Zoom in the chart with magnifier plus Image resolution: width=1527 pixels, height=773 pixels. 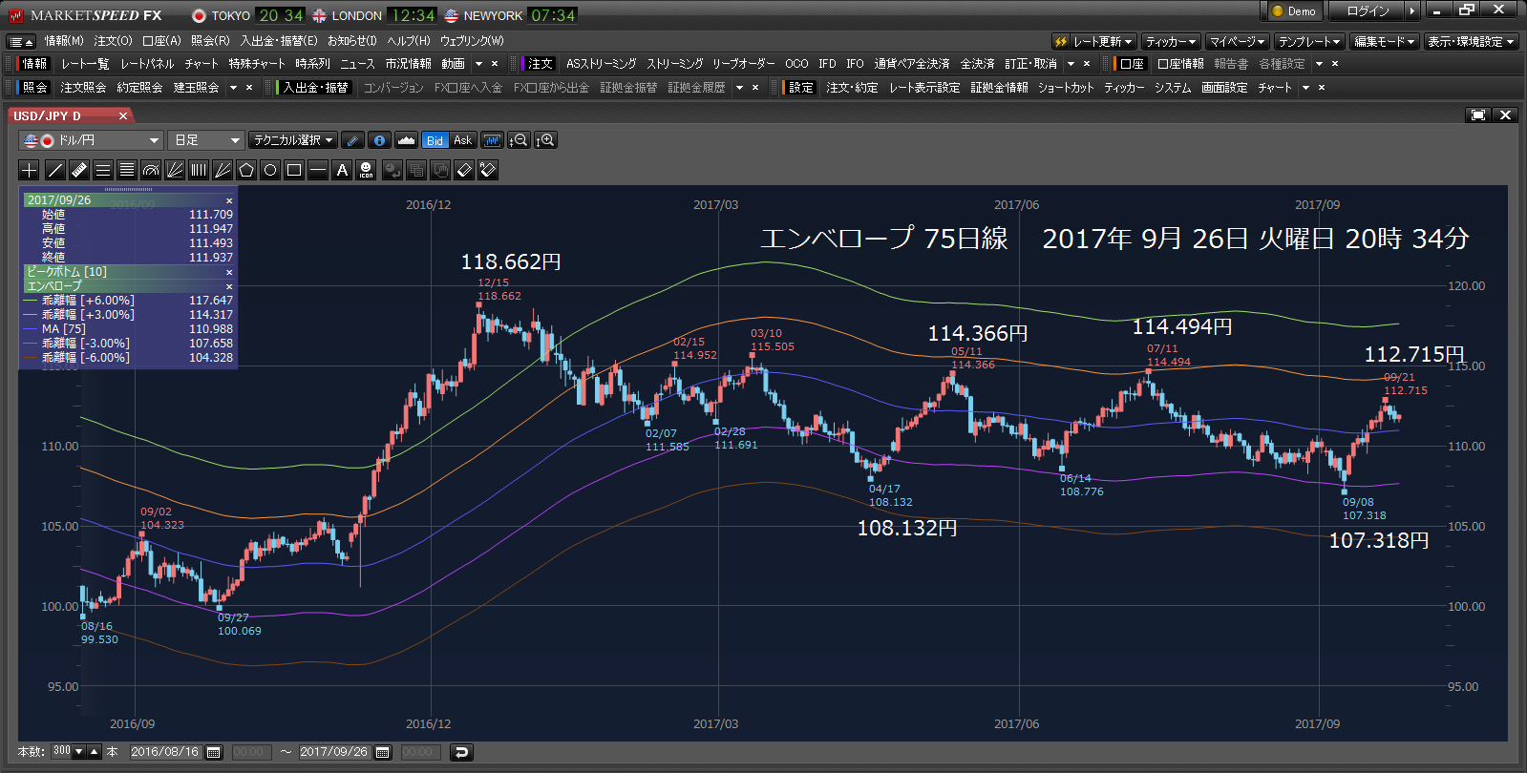click(545, 140)
